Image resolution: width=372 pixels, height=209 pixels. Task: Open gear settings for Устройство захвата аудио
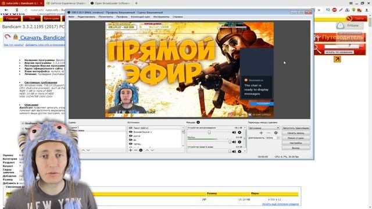tap(239, 152)
